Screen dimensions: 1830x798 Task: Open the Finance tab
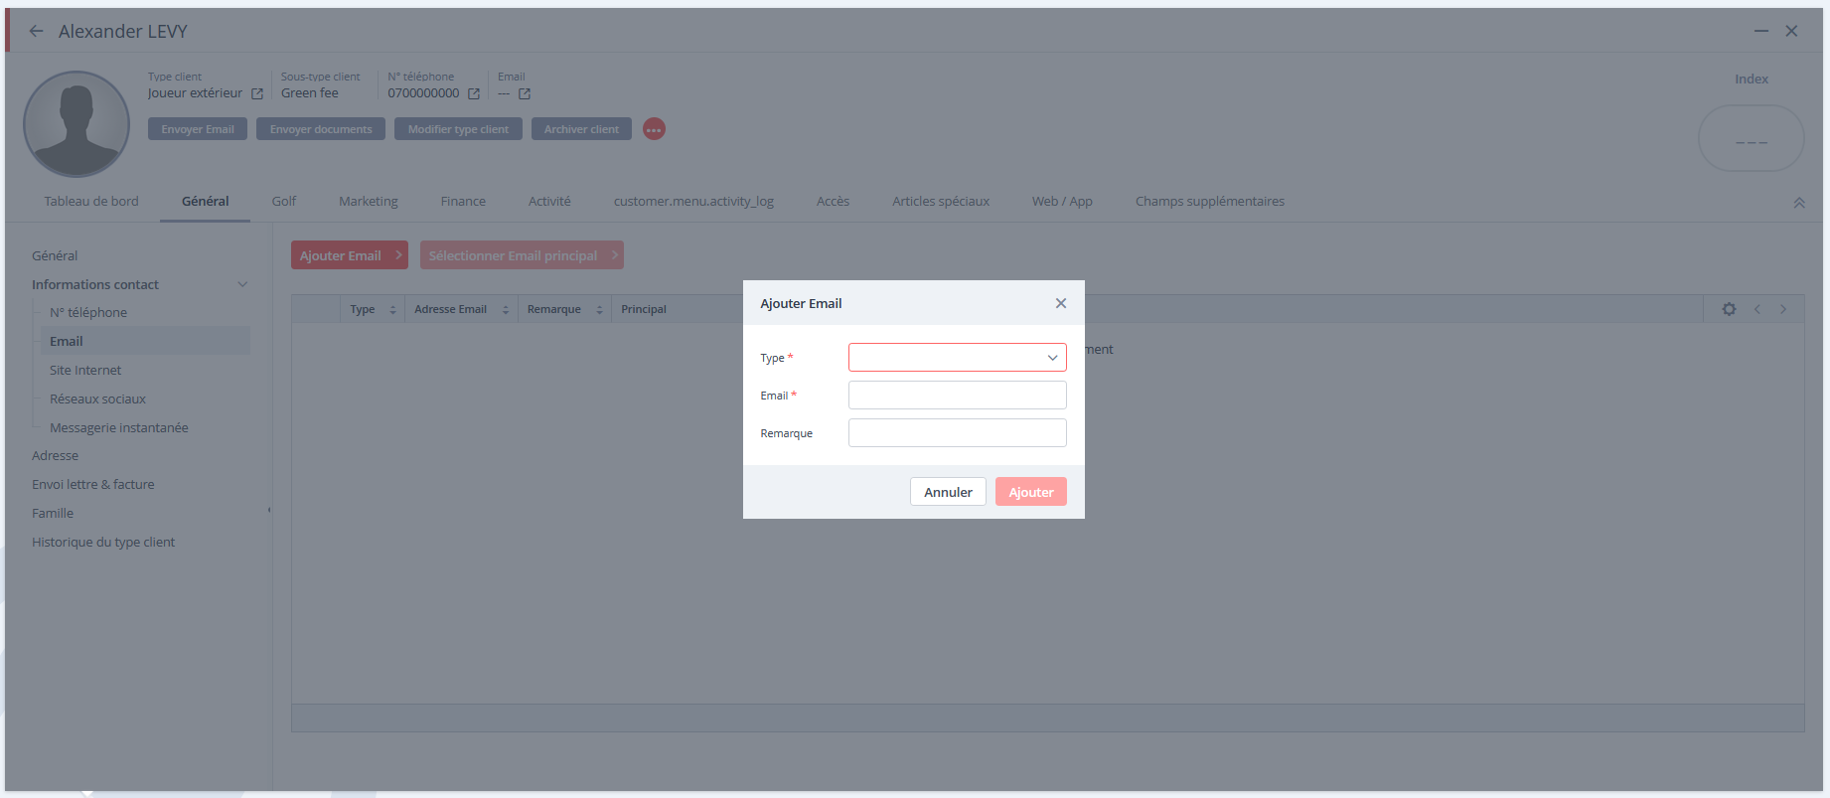pyautogui.click(x=463, y=201)
